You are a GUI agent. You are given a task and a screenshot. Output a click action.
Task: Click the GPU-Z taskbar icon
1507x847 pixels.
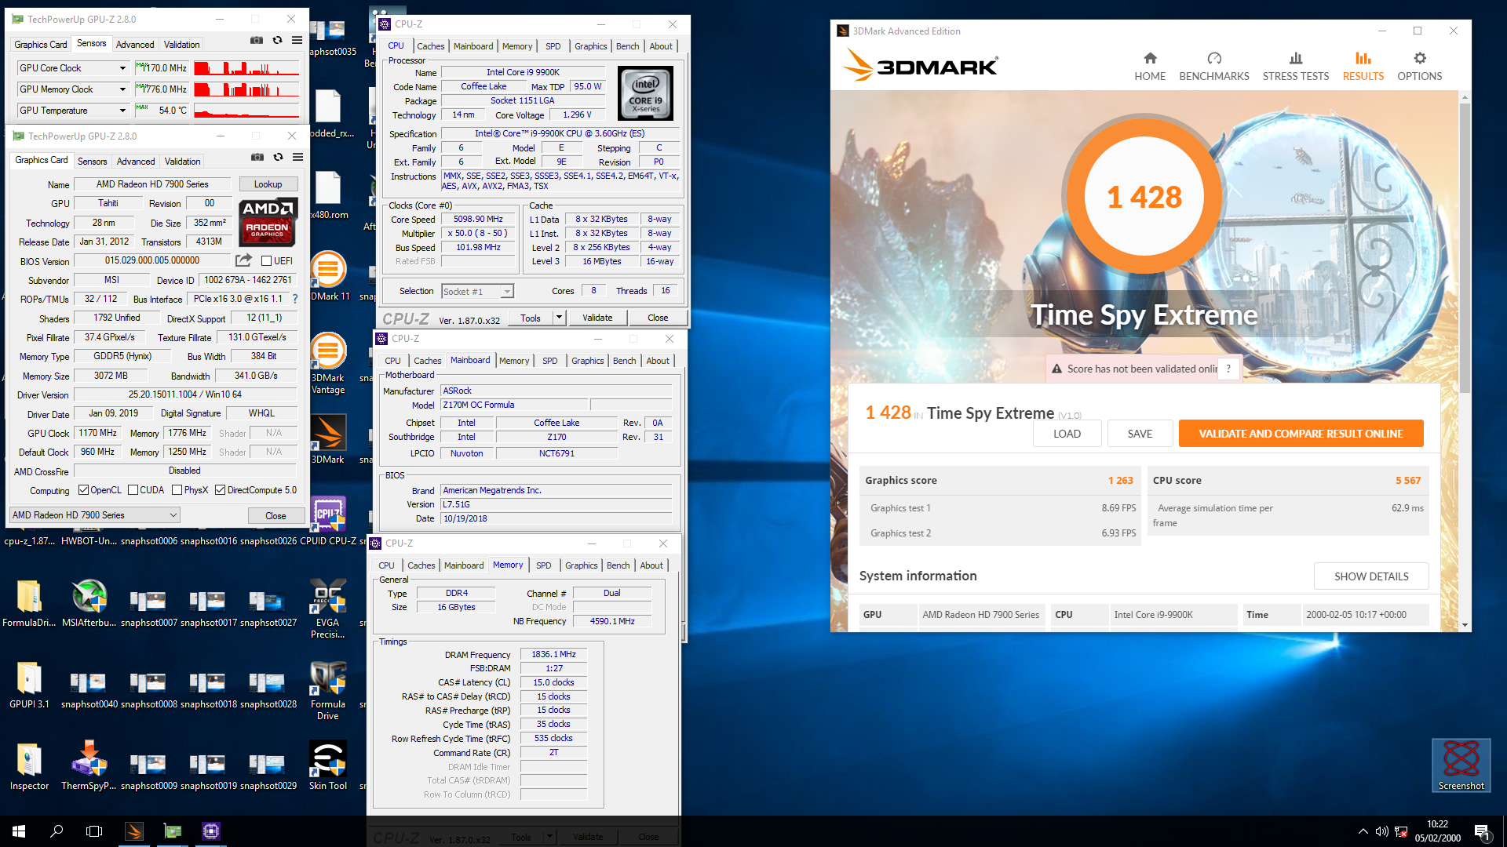[172, 831]
